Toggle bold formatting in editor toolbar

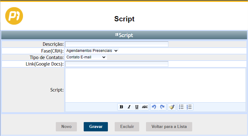[x=121, y=107]
